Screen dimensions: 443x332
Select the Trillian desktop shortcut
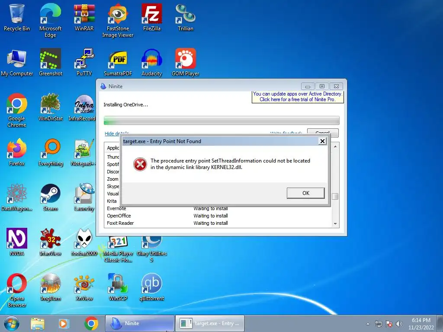[x=186, y=17]
